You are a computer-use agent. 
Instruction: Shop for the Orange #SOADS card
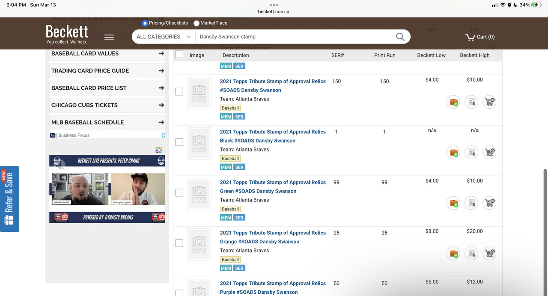(489, 253)
